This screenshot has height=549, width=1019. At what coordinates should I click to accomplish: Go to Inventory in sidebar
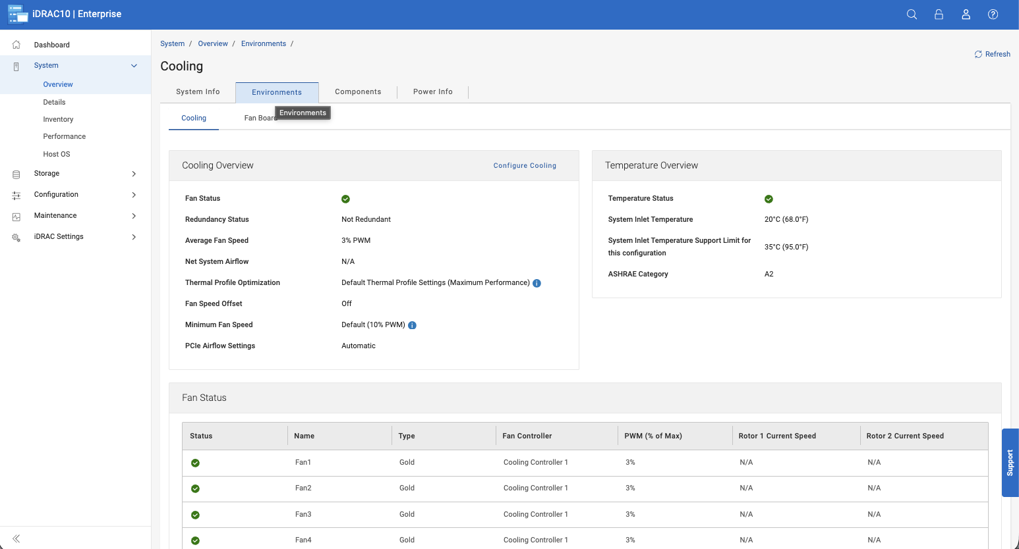[x=58, y=120]
